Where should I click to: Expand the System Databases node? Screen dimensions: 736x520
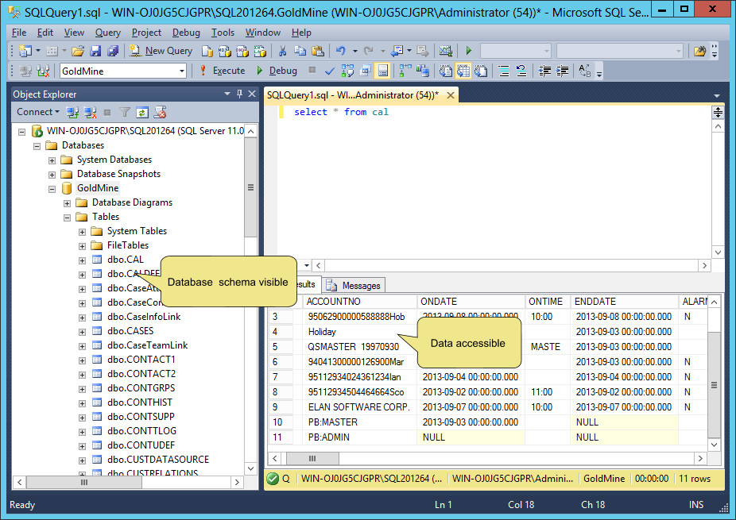[x=52, y=160]
